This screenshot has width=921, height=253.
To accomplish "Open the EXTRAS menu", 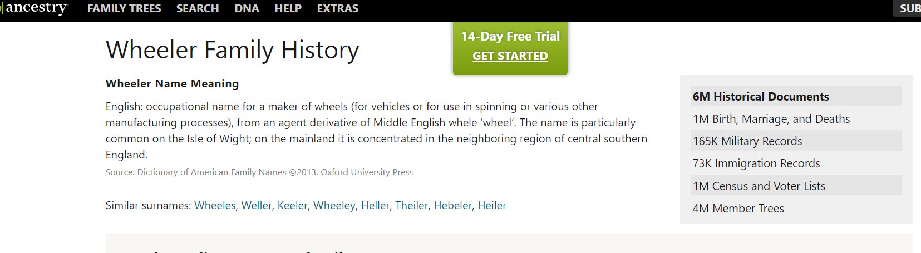I will (338, 9).
